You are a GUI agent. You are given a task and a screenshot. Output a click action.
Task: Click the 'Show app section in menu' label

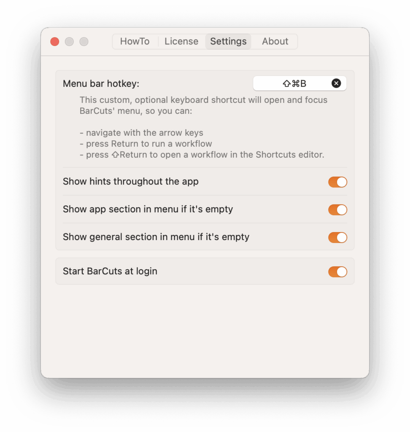click(148, 209)
